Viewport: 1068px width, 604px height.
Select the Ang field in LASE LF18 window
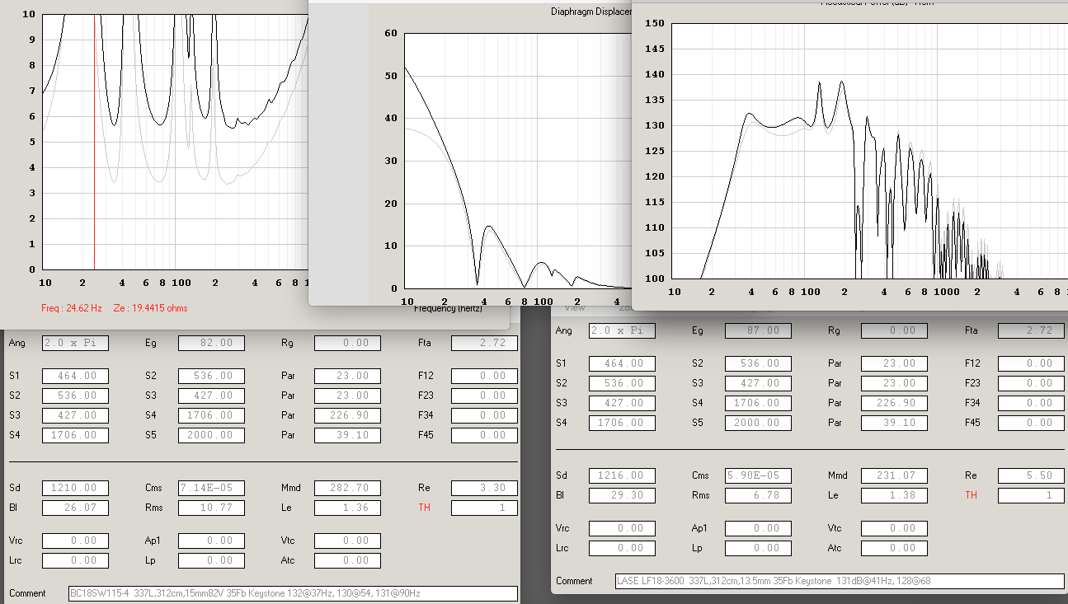622,330
